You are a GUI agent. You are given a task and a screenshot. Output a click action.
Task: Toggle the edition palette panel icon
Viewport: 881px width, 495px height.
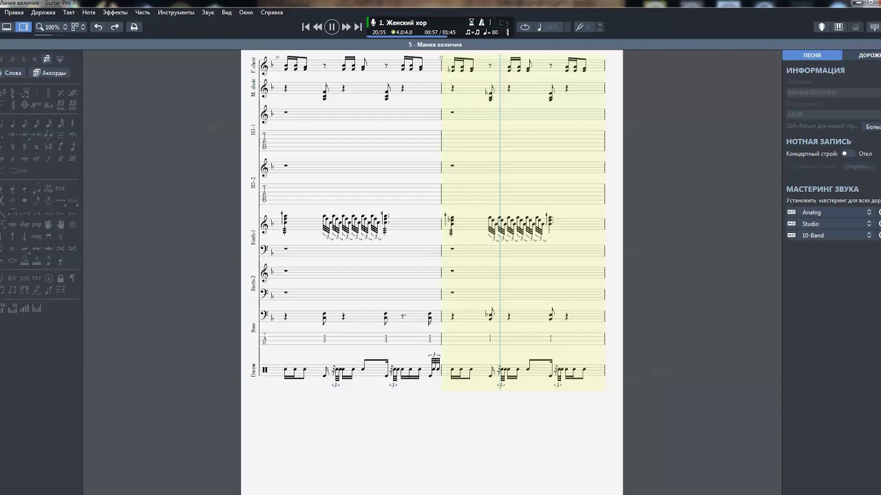click(7, 27)
